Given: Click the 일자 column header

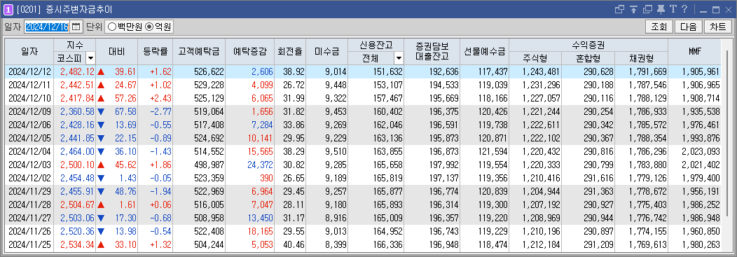Looking at the screenshot, I should [29, 51].
